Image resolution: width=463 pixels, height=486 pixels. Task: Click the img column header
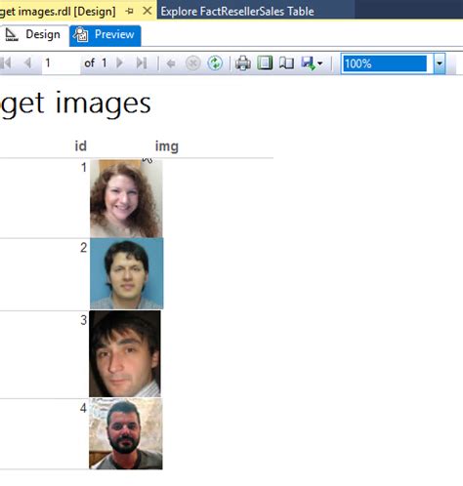167,146
